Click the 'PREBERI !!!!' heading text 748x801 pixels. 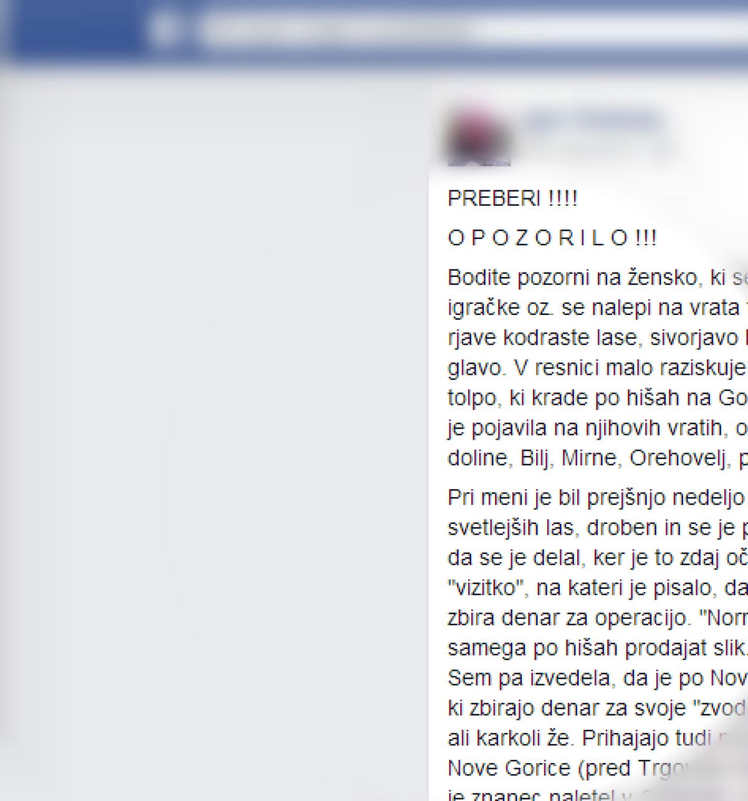coord(512,199)
